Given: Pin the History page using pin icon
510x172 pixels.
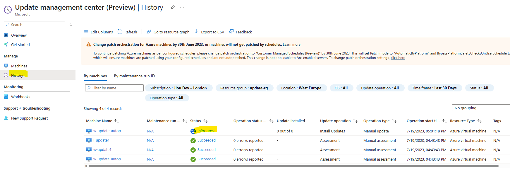Looking at the screenshot, I should [173, 7].
